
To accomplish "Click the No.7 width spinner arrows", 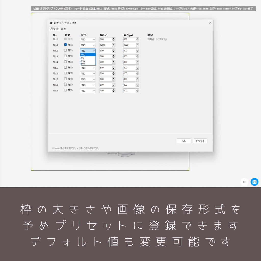I will (x=113, y=79).
